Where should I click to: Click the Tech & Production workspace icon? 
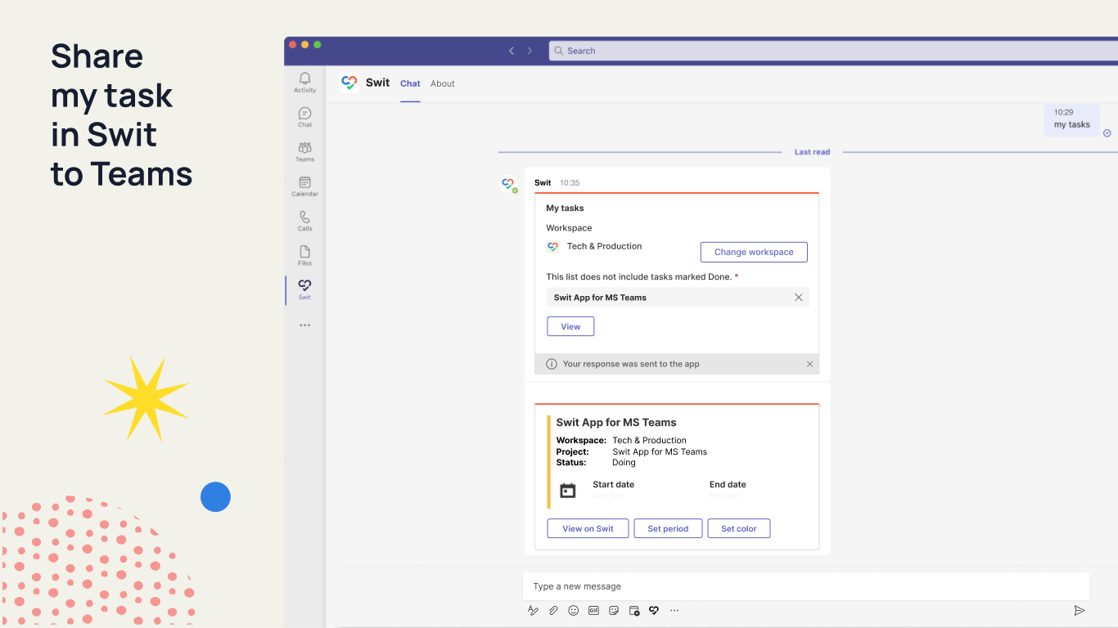click(552, 246)
